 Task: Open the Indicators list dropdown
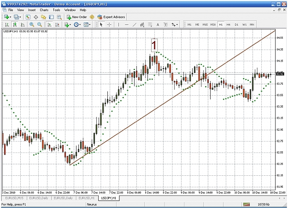(x=67, y=24)
